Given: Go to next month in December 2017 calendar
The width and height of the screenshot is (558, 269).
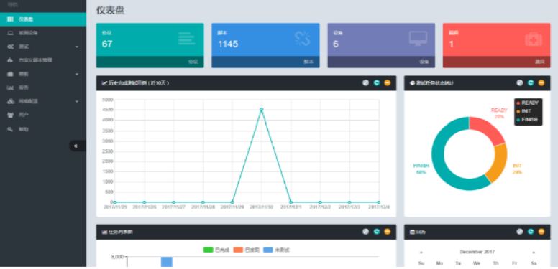Looking at the screenshot, I should [x=534, y=253].
